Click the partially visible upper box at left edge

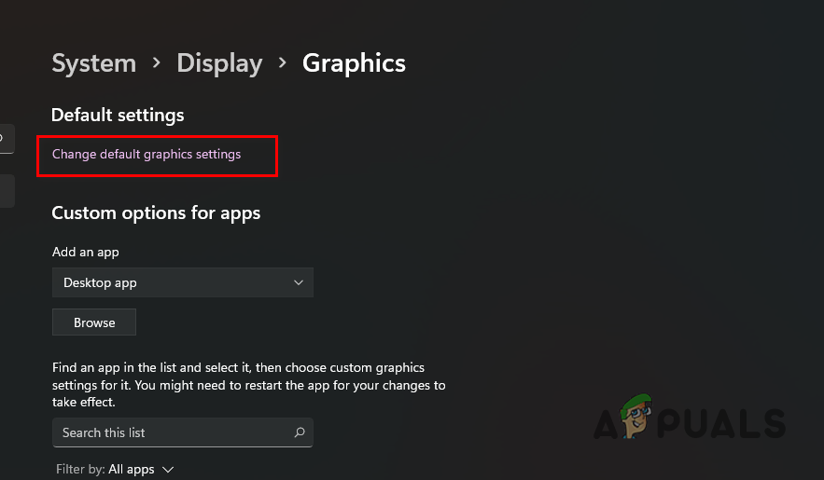[x=5, y=139]
